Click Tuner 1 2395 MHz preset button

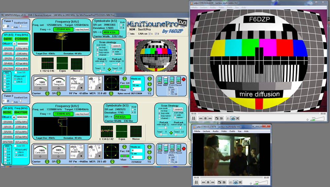pyautogui.click(x=22, y=53)
